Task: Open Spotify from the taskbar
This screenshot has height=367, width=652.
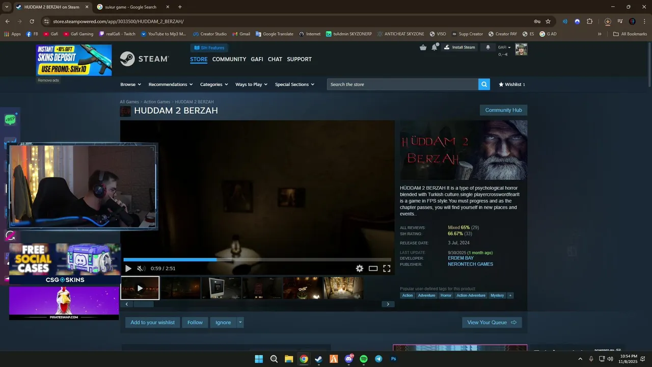Action: point(364,359)
